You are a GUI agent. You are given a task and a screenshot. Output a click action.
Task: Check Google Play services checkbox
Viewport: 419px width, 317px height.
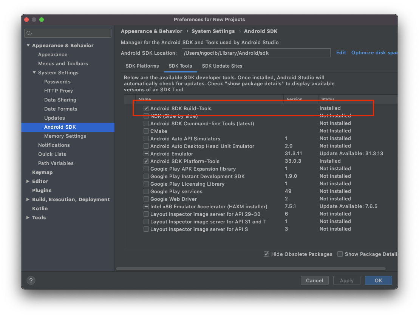pos(146,191)
